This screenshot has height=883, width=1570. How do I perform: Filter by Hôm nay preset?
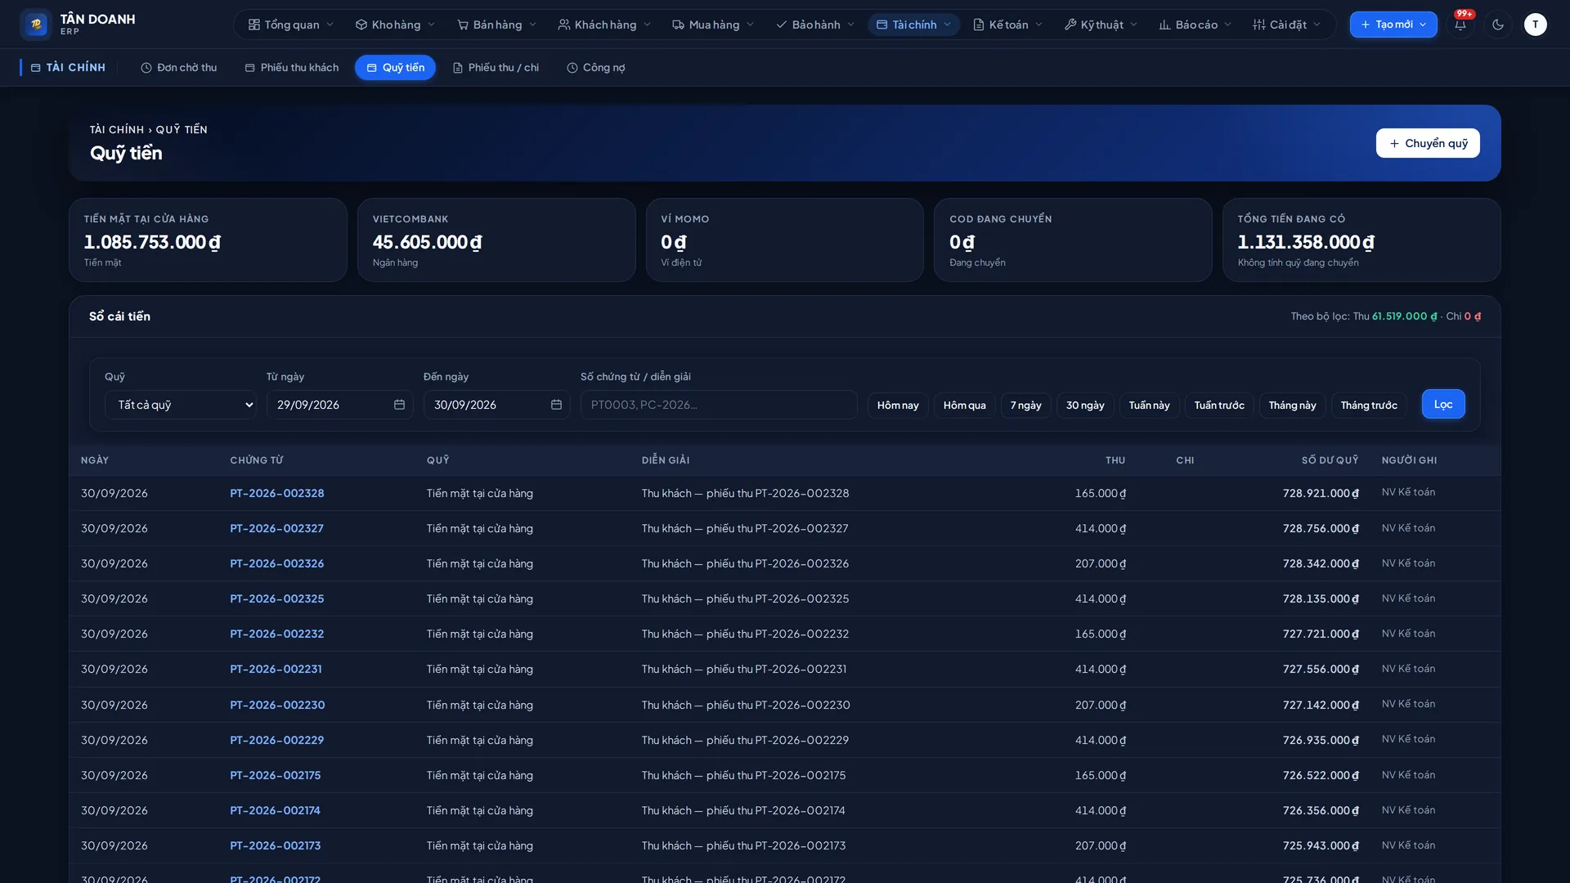click(898, 406)
